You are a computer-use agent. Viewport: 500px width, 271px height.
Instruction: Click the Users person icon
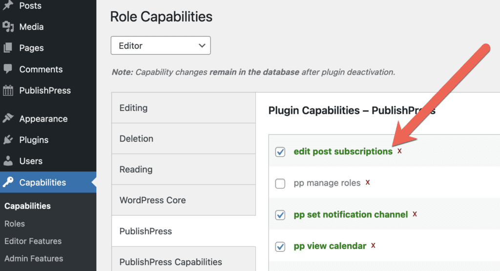tap(8, 161)
